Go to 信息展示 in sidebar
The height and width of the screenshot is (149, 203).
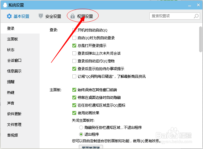point(20,71)
